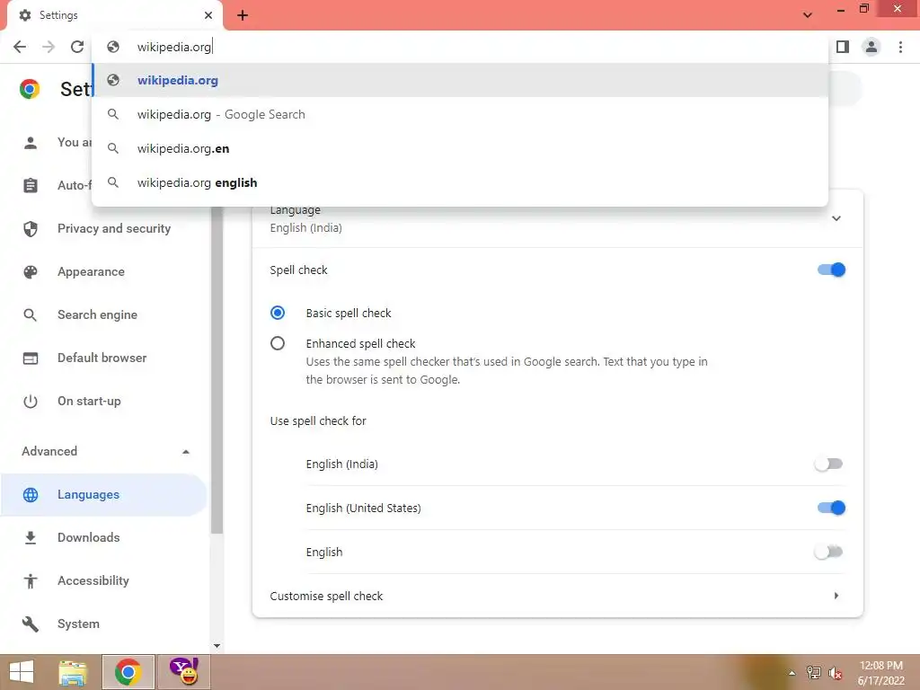Open Yahoo Messenger taskbar icon
Viewport: 920px width, 690px height.
pyautogui.click(x=184, y=672)
